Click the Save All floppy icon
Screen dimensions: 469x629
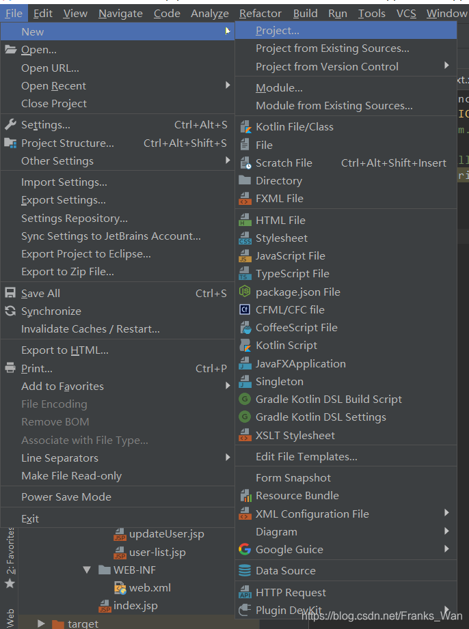[x=10, y=293]
